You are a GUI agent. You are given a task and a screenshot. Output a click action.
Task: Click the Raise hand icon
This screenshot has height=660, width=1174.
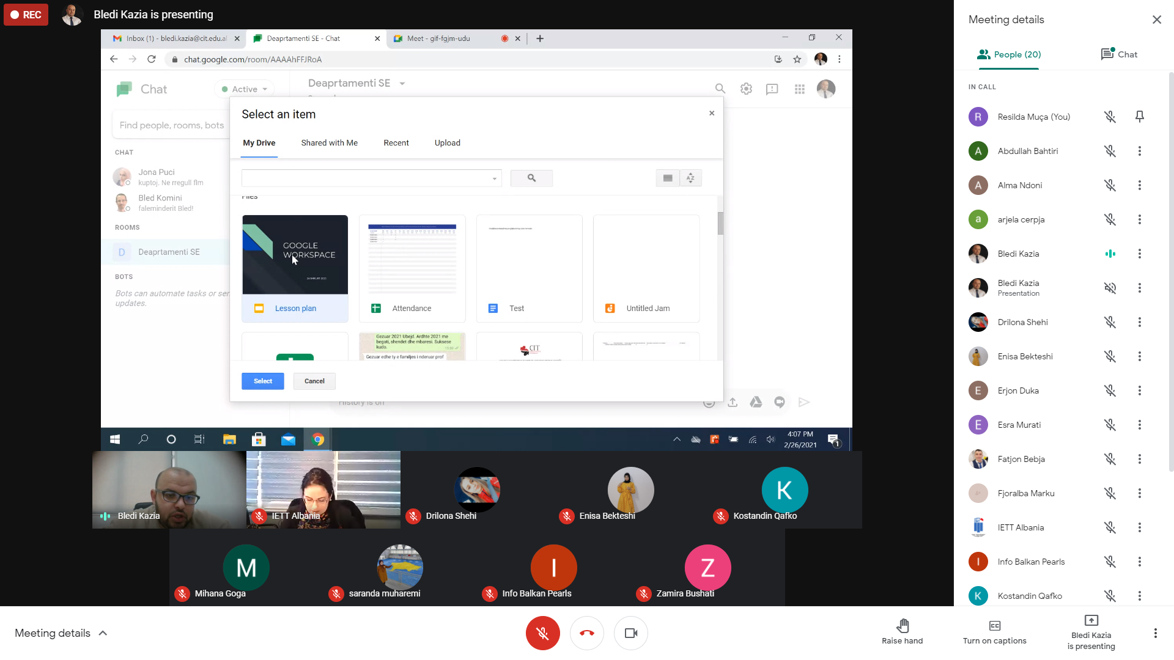click(x=903, y=625)
